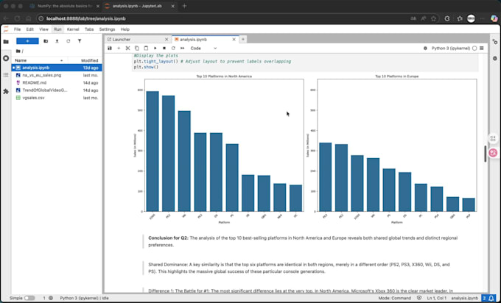Select README.md file
The width and height of the screenshot is (501, 303).
tap(57, 82)
